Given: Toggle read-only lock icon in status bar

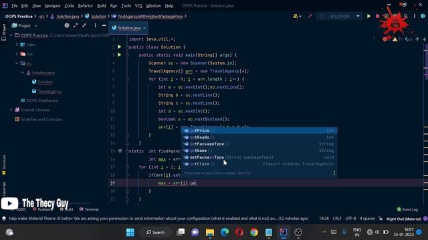Looking at the screenshot, I should 381,219.
